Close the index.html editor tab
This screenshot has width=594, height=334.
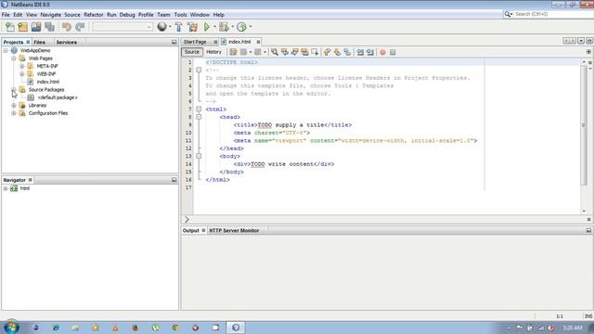tap(258, 42)
